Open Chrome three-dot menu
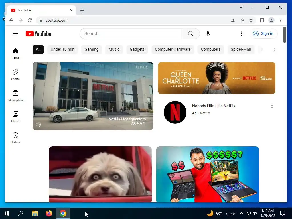 pyautogui.click(x=281, y=20)
